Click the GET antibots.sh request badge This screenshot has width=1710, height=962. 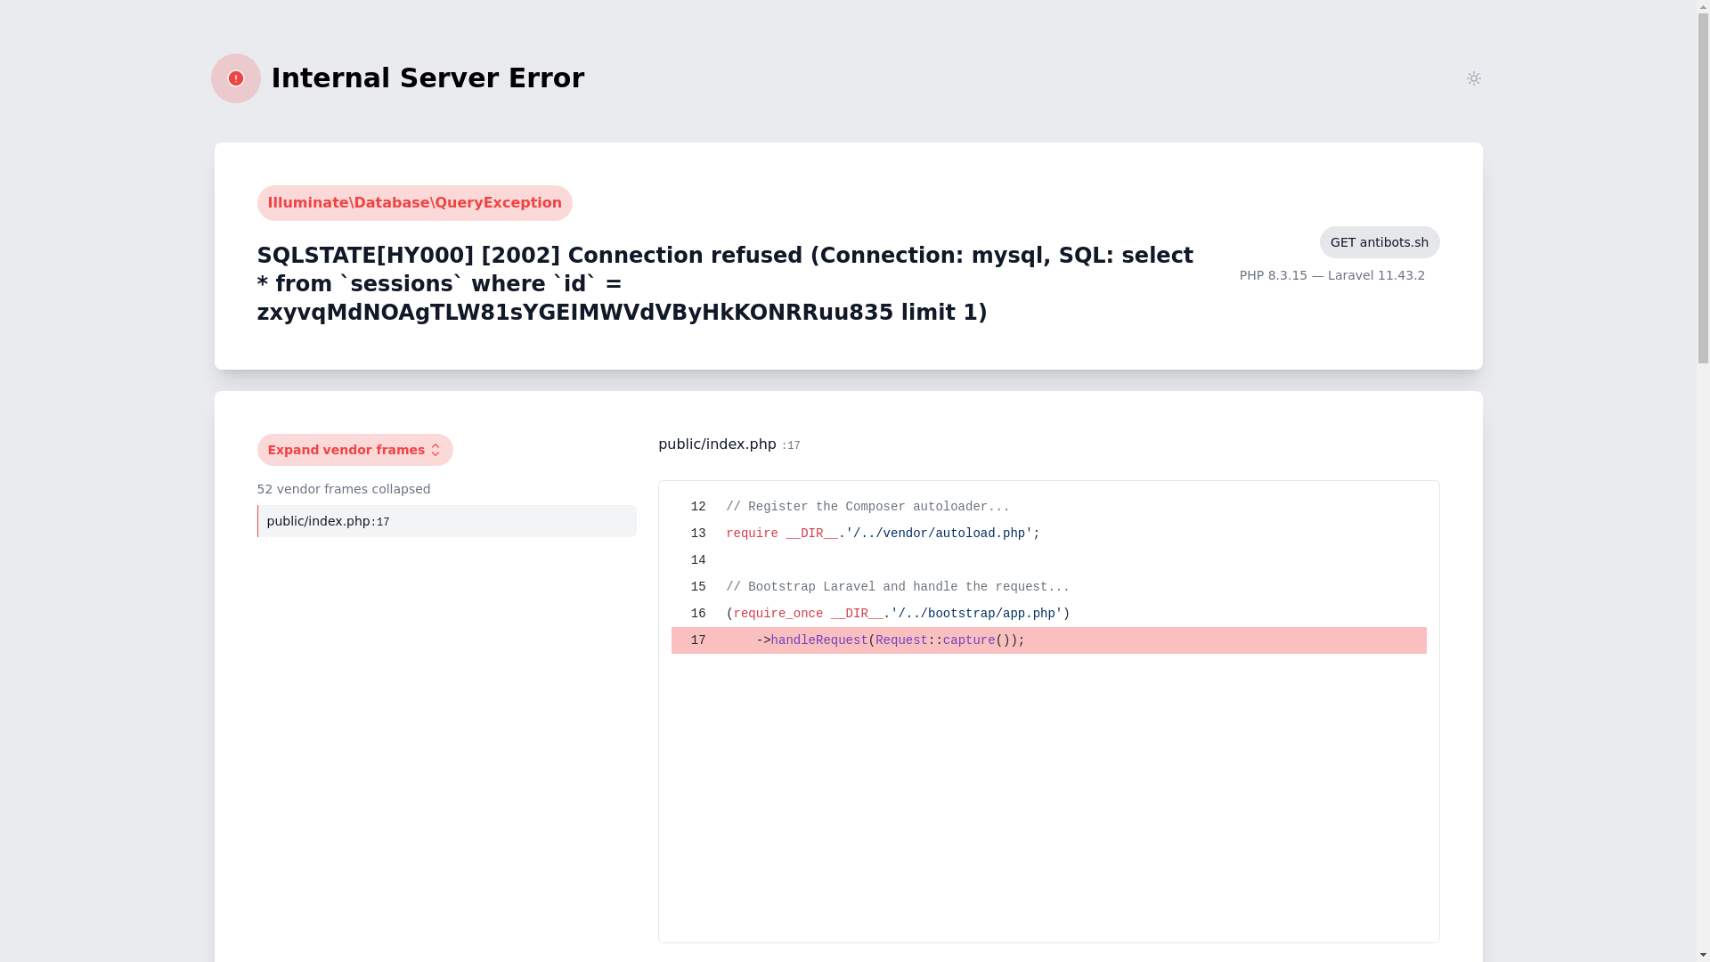coord(1379,242)
